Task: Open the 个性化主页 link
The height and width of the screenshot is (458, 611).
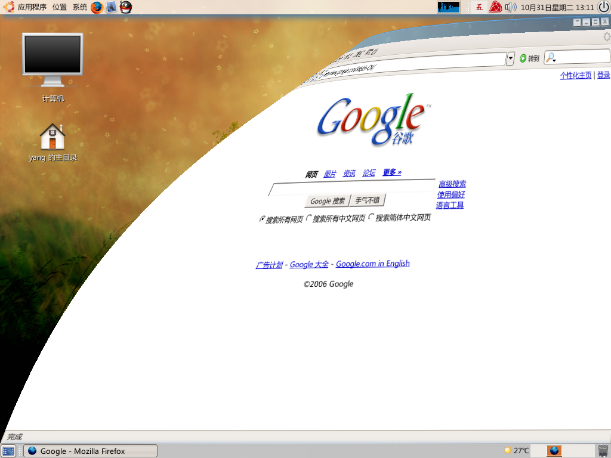Action: 576,75
